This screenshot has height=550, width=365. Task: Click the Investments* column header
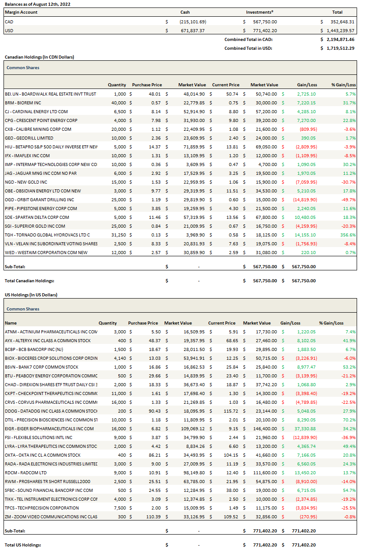[x=260, y=12]
